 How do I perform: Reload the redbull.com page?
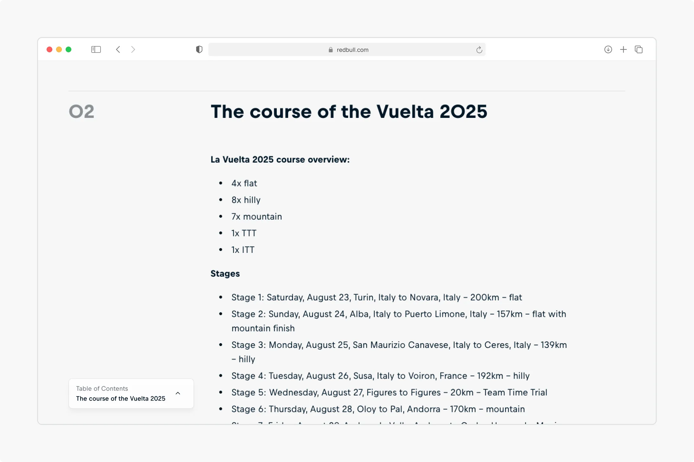coord(479,50)
